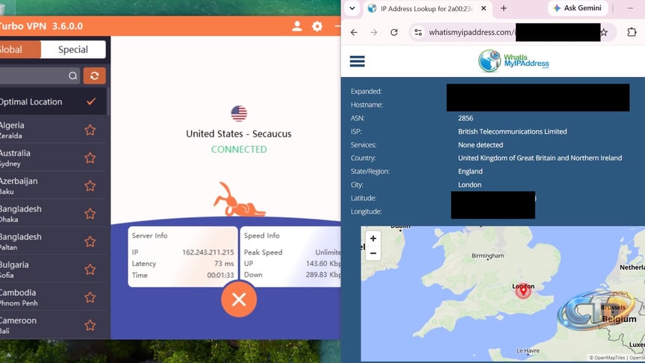Open Chrome site information icon
The image size is (645, 363).
coord(418,33)
